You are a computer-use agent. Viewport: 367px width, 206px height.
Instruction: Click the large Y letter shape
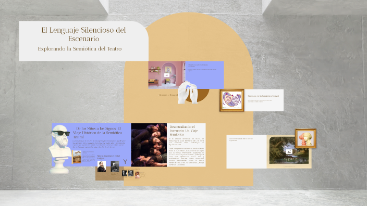(x=125, y=161)
